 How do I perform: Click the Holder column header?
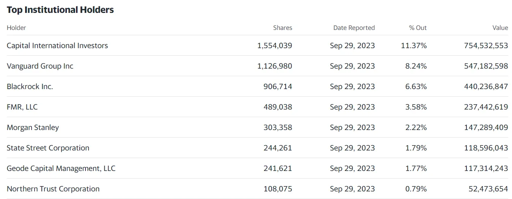click(16, 28)
